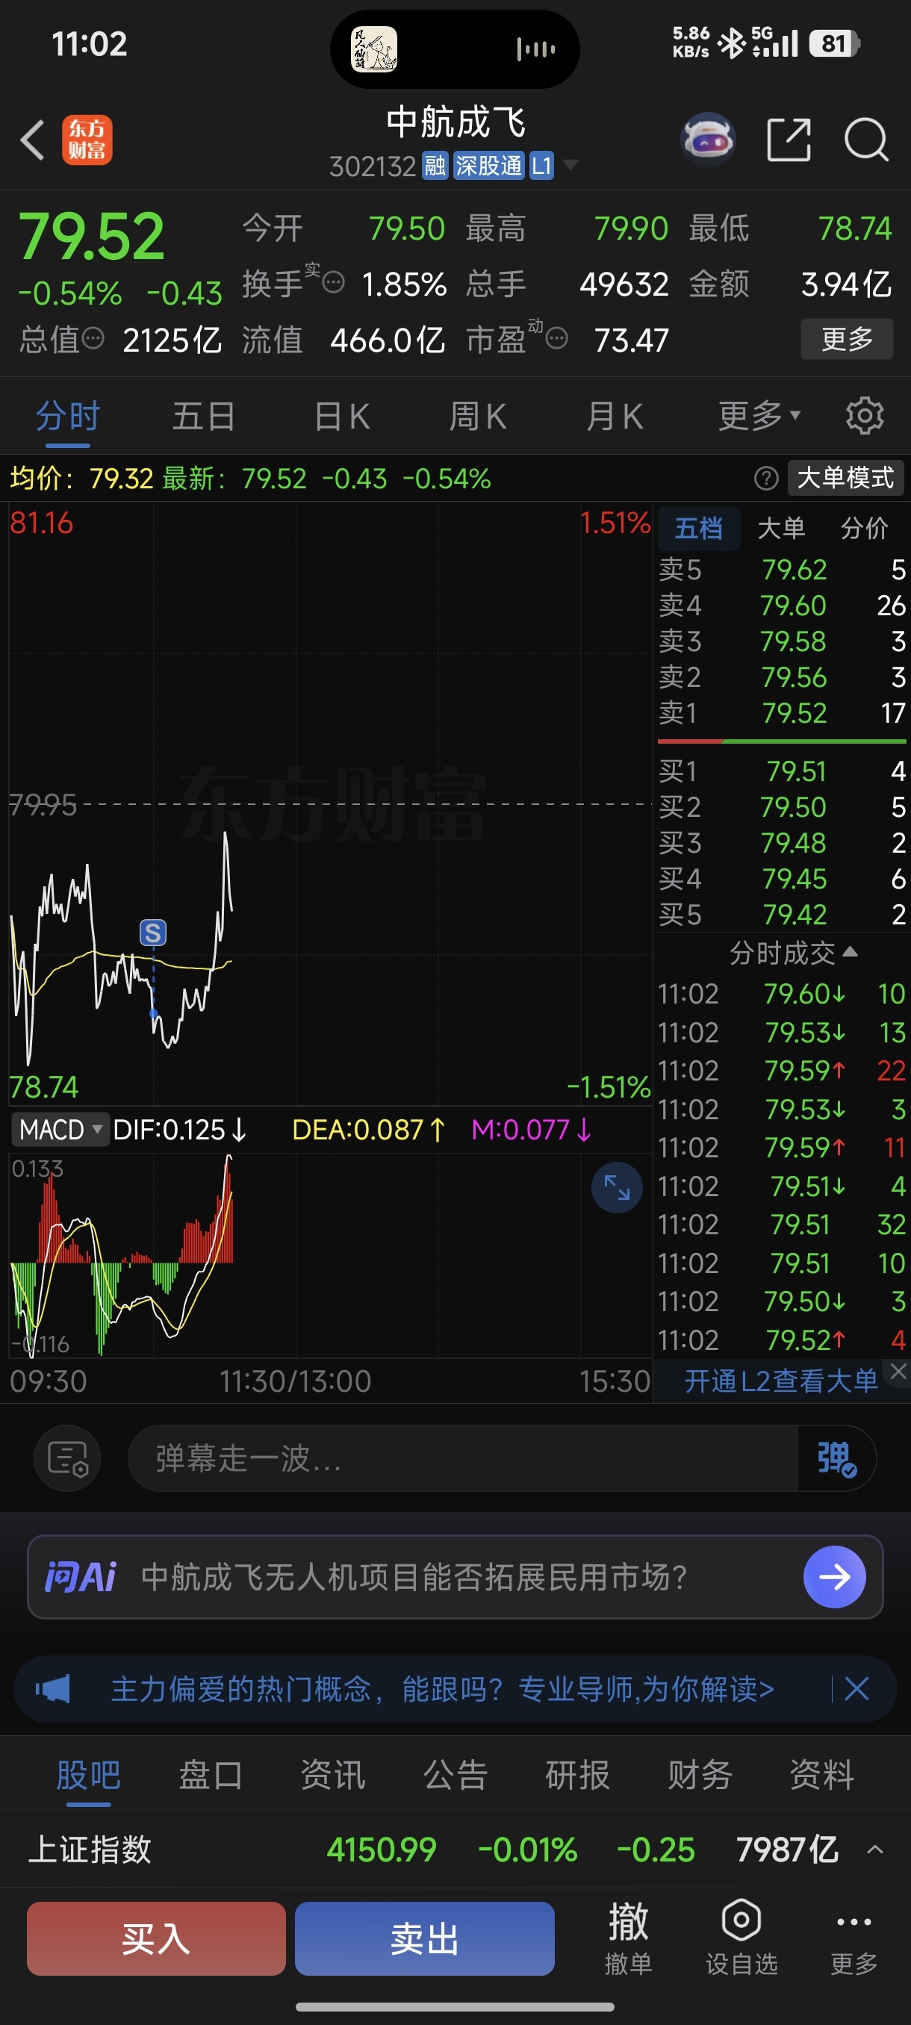Screen dimensions: 911x2025
Task: Select the 买1 79.51 order row
Action: point(781,771)
